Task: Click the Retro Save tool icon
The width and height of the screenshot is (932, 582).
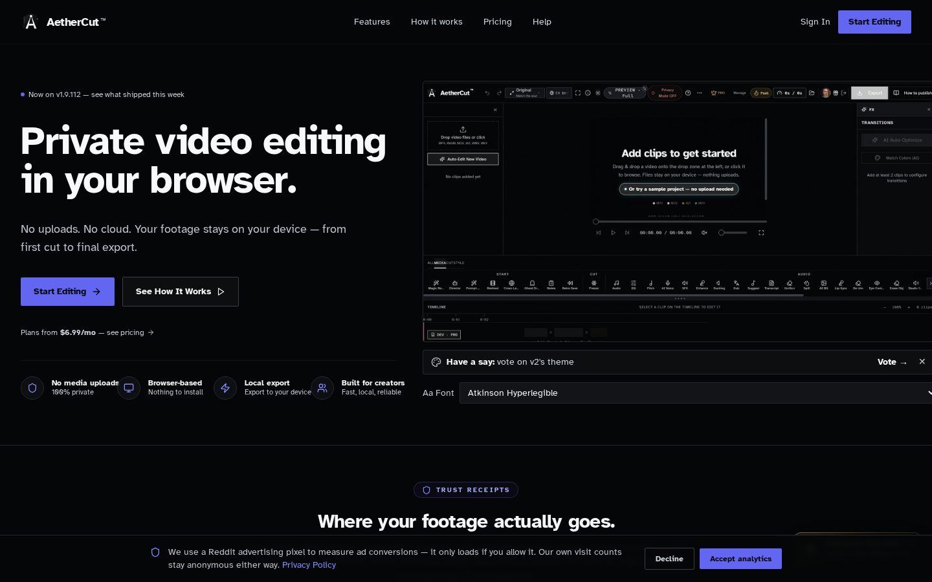Action: click(x=570, y=283)
